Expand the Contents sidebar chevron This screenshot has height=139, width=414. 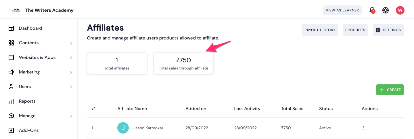71,43
